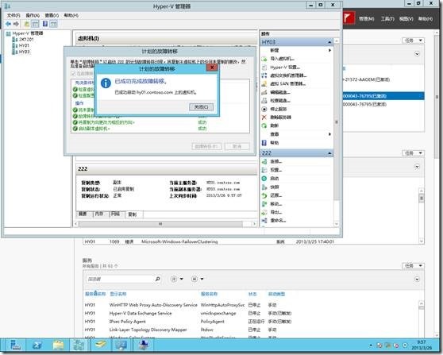Open the top 任务 dropdown in Server Manager

[413, 41]
